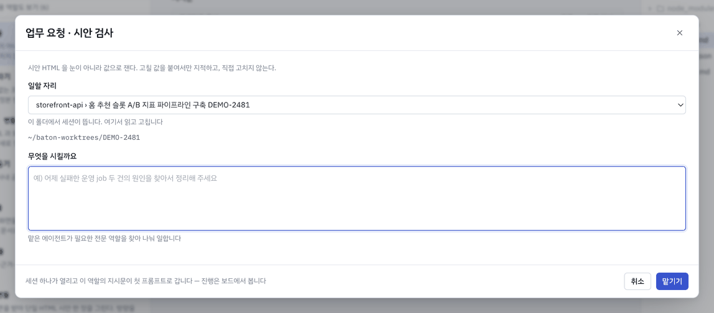The height and width of the screenshot is (313, 714).
Task: Click the 맡은 에이전트가 helper text
Action: (x=104, y=238)
